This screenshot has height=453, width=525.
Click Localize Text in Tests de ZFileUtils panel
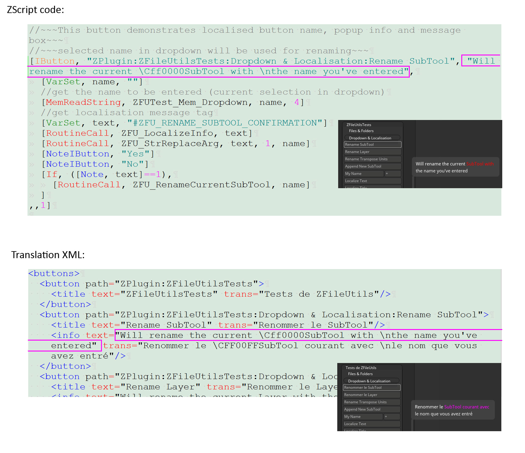tap(372, 424)
